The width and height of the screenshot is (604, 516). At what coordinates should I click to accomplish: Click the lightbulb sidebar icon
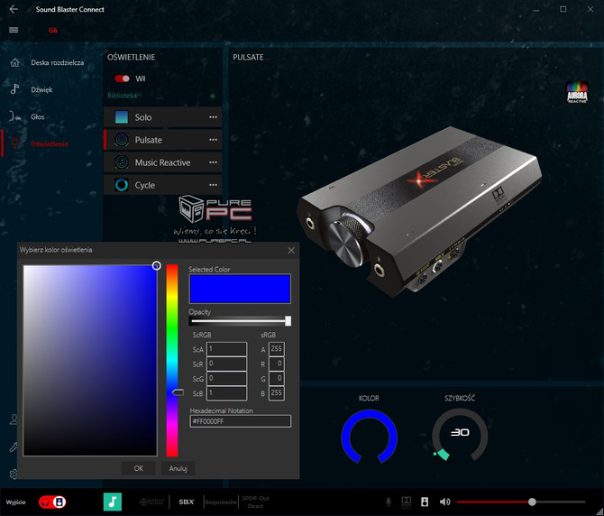[14, 143]
